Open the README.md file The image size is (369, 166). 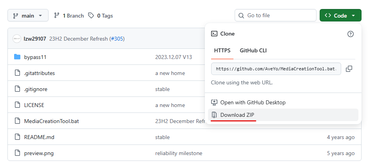[39, 137]
